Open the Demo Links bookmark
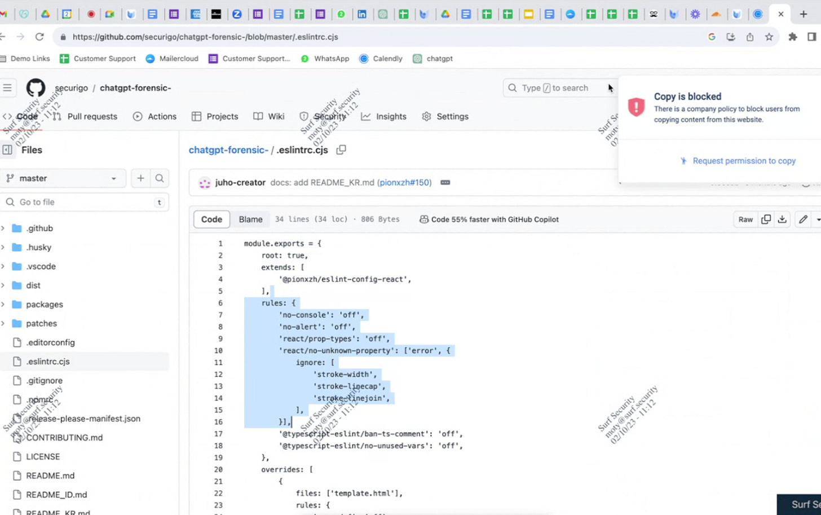The image size is (821, 515). tap(25, 59)
